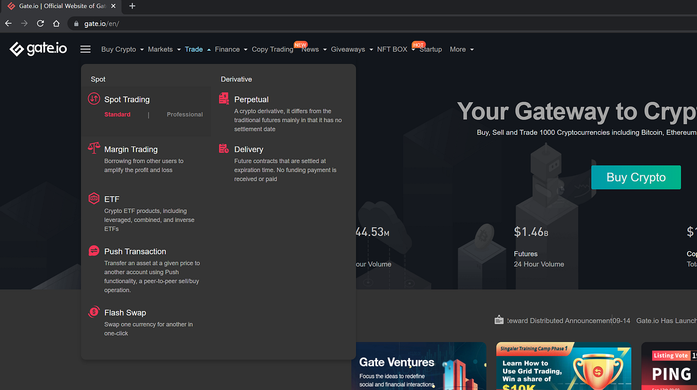Screen dimensions: 697x390
Task: Click the Gate.io logo in the header
Action: pyautogui.click(x=38, y=49)
